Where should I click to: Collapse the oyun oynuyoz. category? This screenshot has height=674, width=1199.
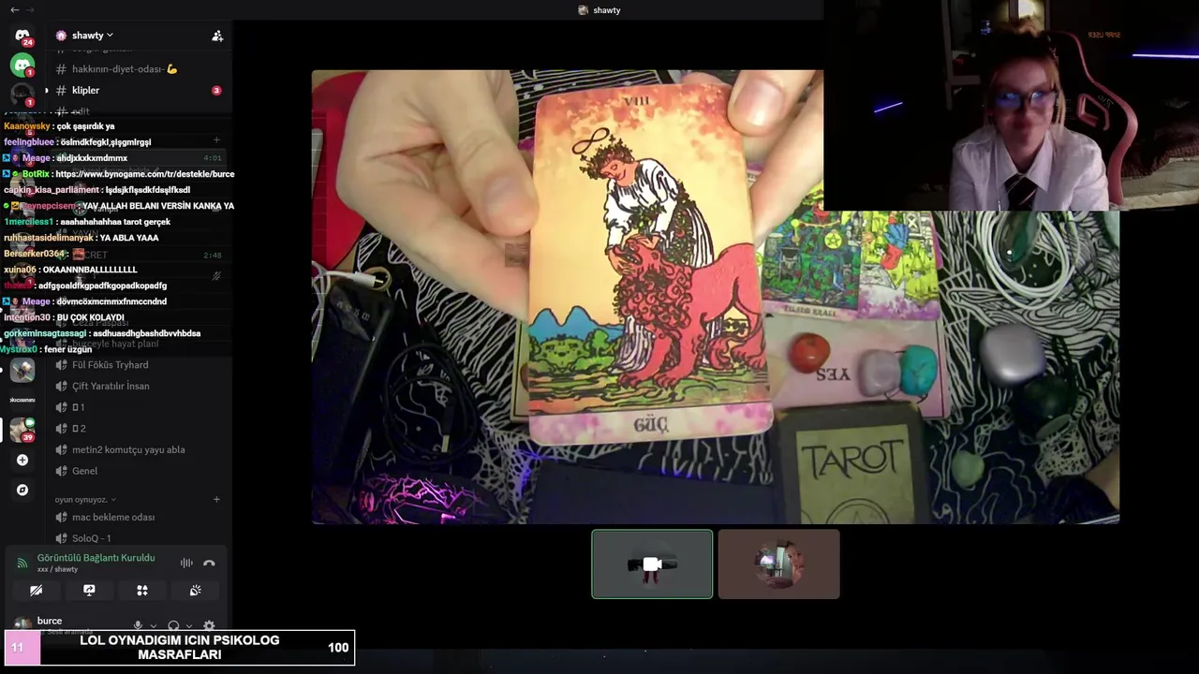84,499
